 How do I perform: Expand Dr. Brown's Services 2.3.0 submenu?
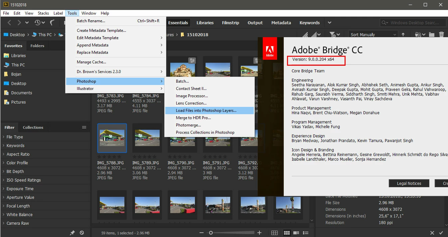(x=115, y=72)
